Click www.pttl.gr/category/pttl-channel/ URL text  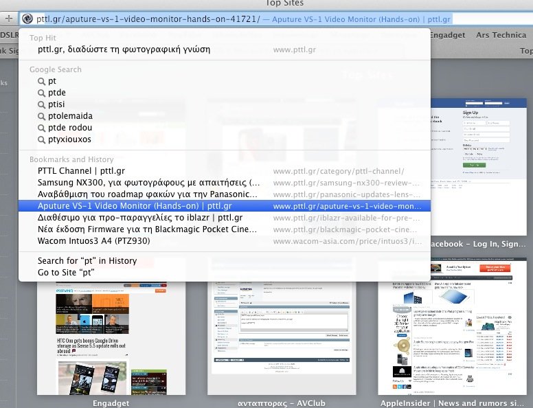click(339, 171)
